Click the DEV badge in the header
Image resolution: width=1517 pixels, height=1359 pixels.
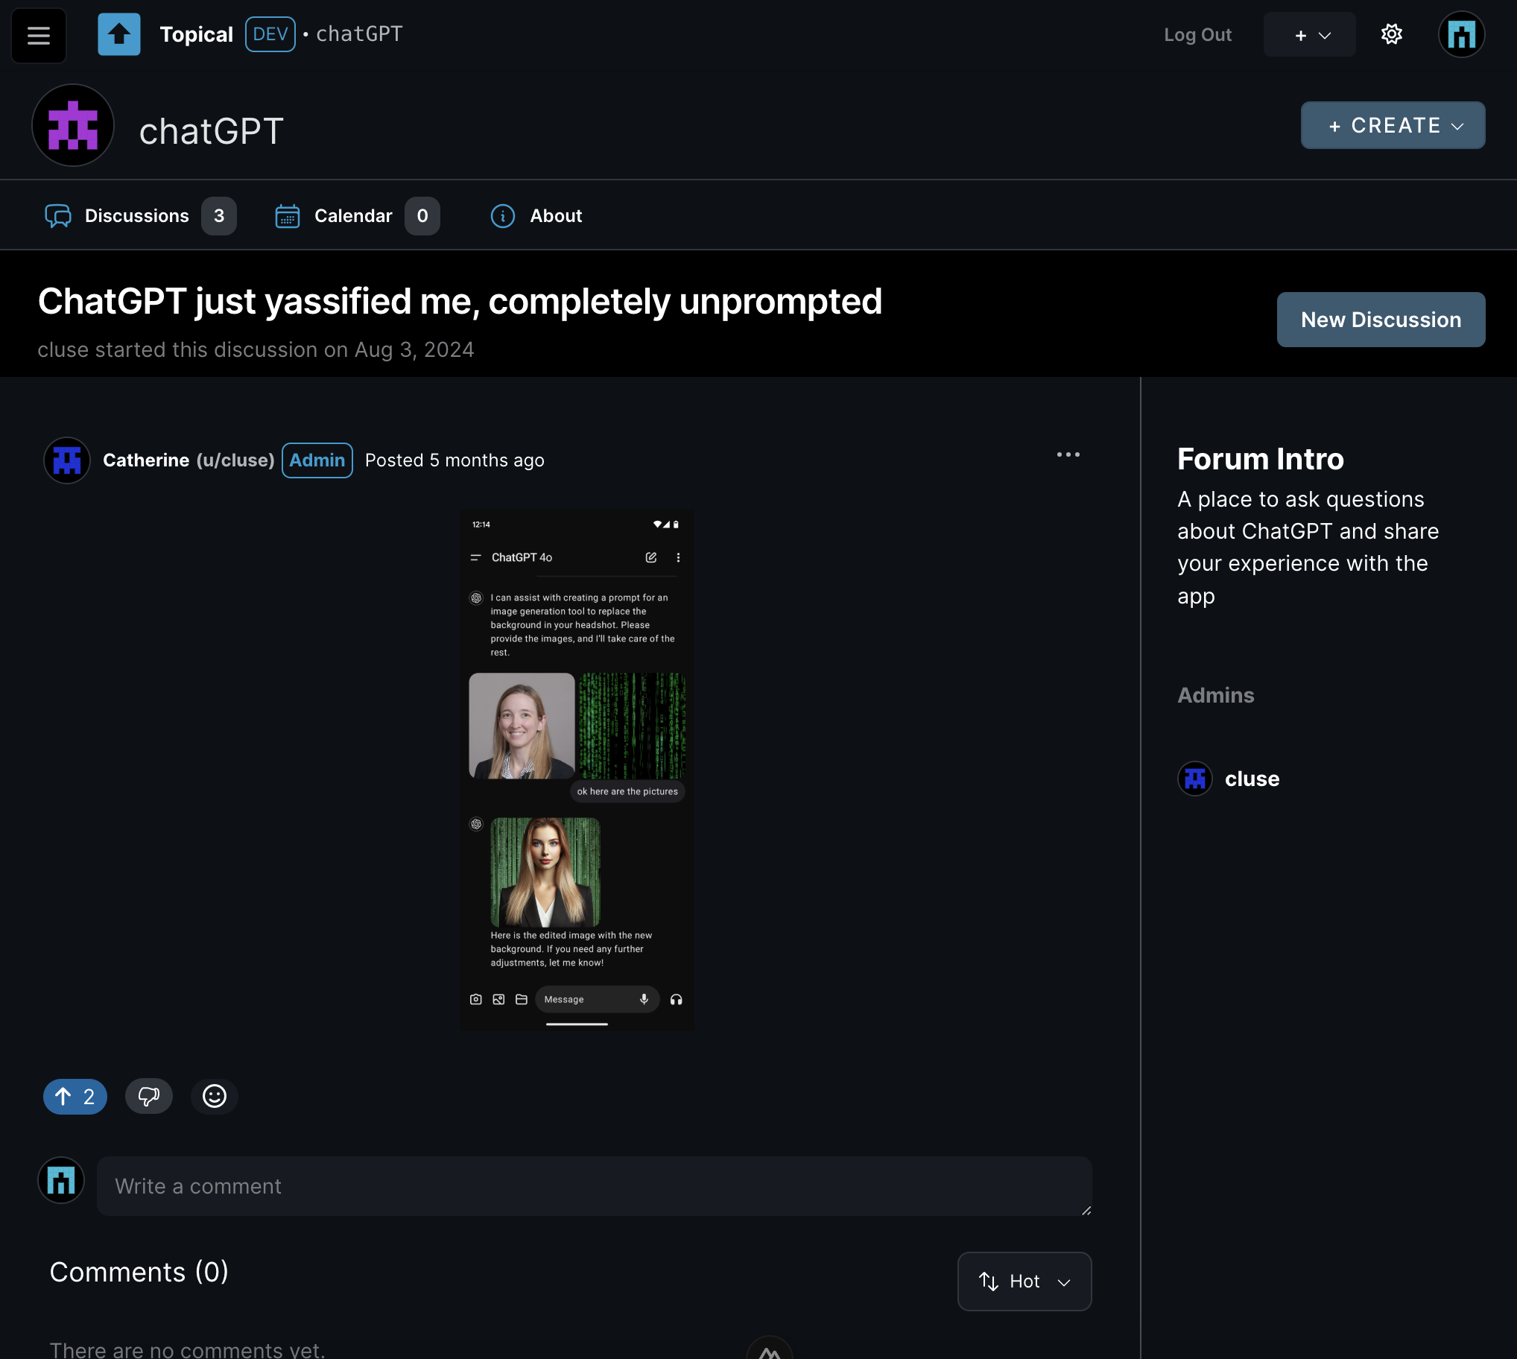[x=270, y=34]
